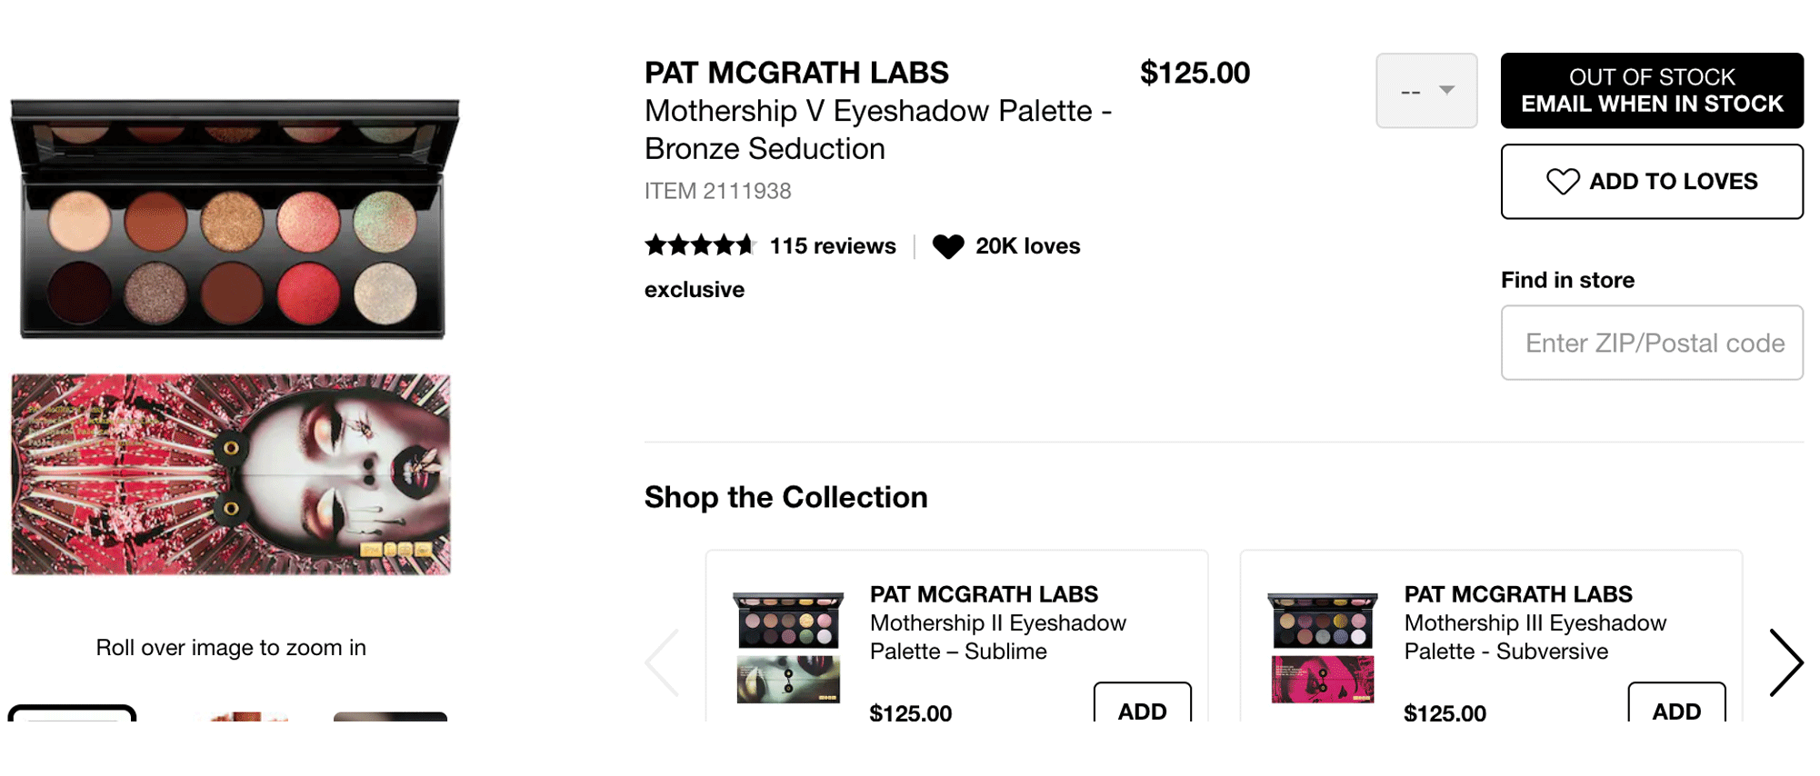Viewport: 1820px width, 776px height.
Task: Click the red face packaging image
Action: coord(231,474)
